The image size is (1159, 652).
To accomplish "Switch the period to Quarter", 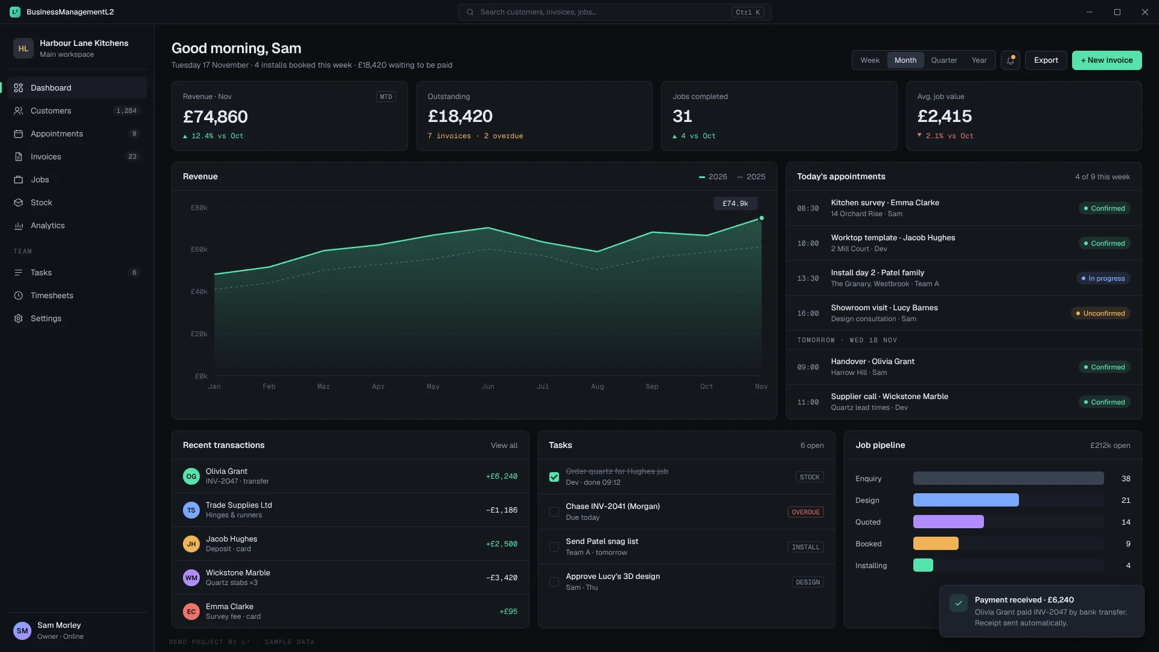I will (944, 60).
